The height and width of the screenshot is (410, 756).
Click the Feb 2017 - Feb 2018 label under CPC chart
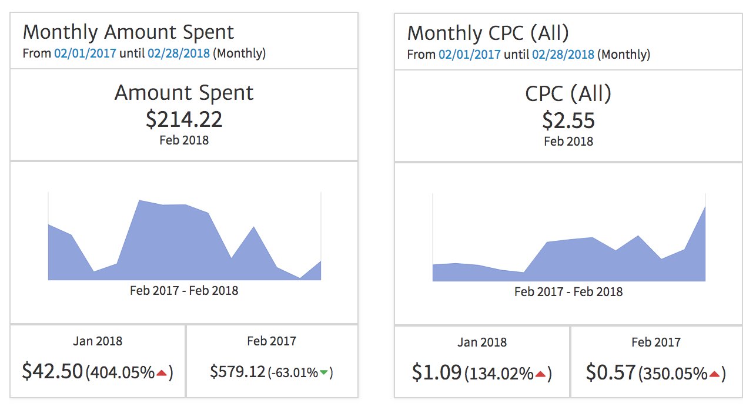tap(568, 292)
